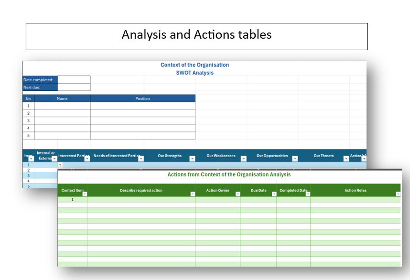Image resolution: width=410 pixels, height=280 pixels.
Task: Select the empty Next due value cell
Action: pyautogui.click(x=74, y=87)
